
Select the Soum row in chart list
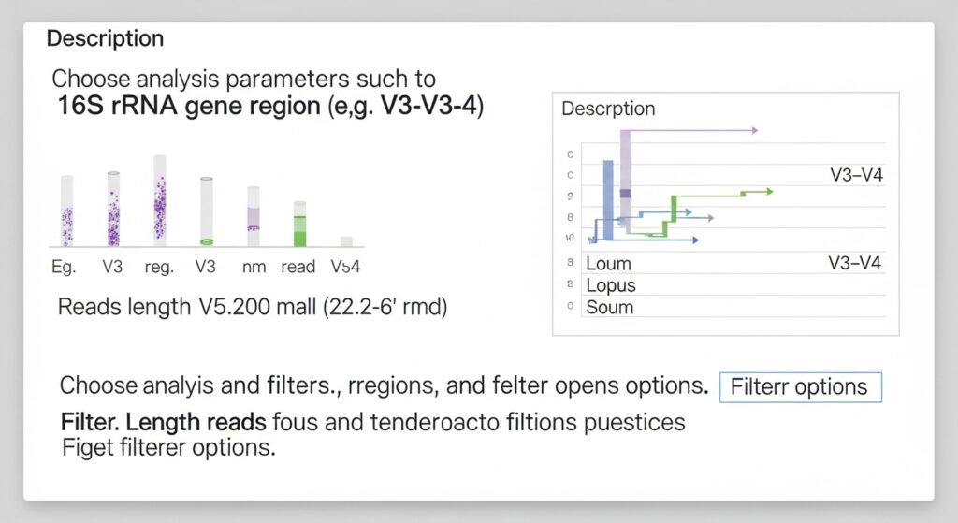click(609, 307)
